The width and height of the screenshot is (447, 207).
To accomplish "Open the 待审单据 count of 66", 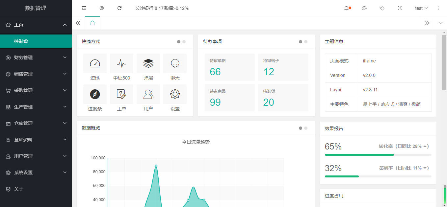I will click(215, 72).
